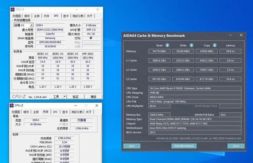Click 双通道 channel field in bottom CPU-Z
Viewport: 253px width, 163px height.
82,120
